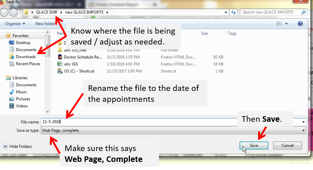313x170 pixels.
Task: Click the Help question mark icon
Action: 300,24
